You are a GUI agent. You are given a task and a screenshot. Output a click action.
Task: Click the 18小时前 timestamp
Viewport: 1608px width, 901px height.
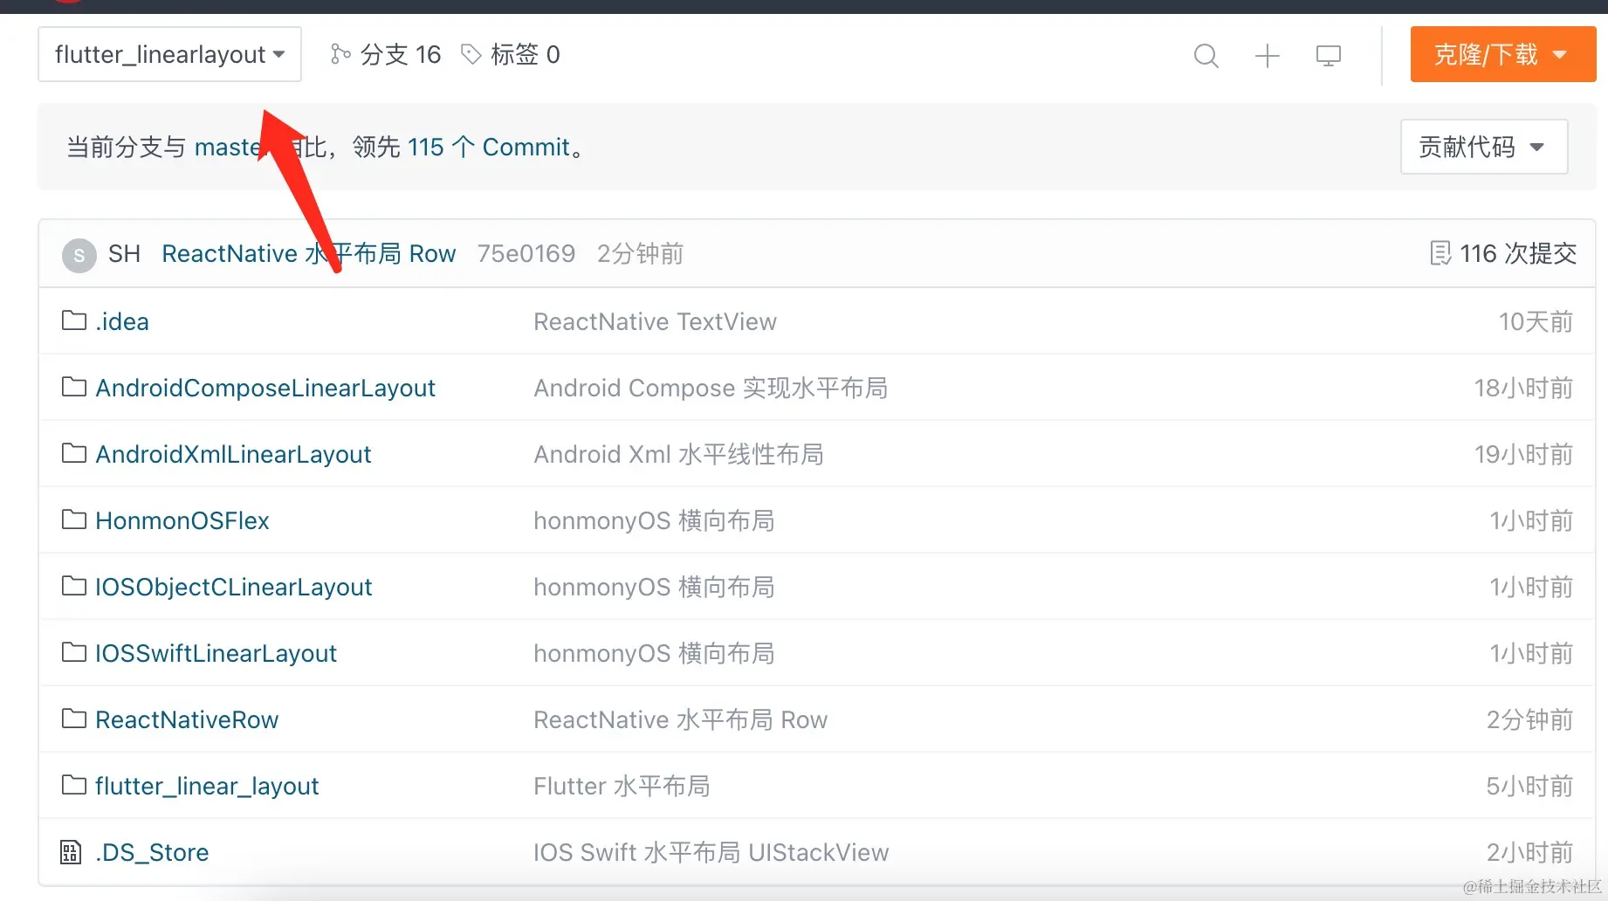(x=1523, y=388)
